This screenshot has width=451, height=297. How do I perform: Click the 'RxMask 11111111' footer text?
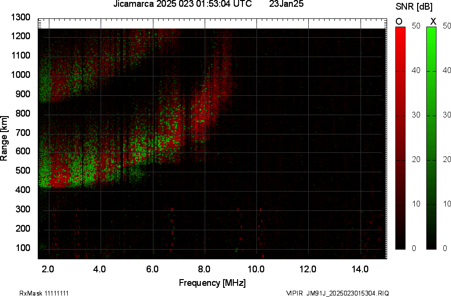pos(44,293)
